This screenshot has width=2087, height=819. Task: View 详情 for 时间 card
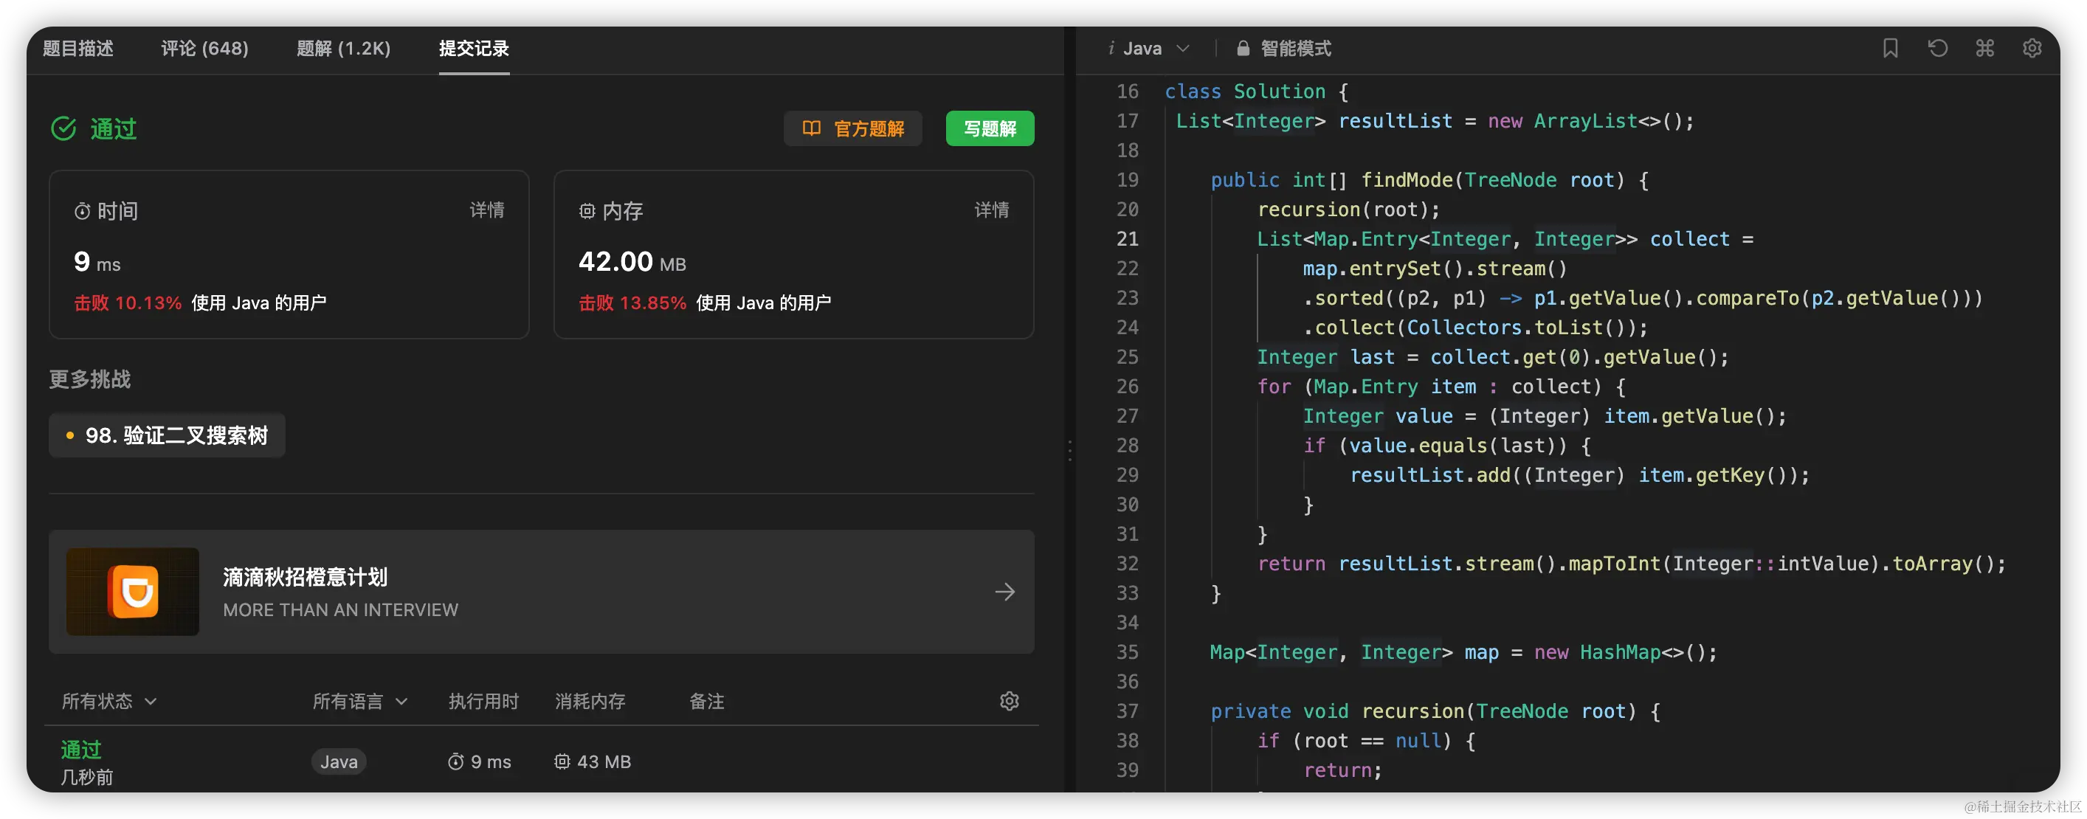pos(487,210)
